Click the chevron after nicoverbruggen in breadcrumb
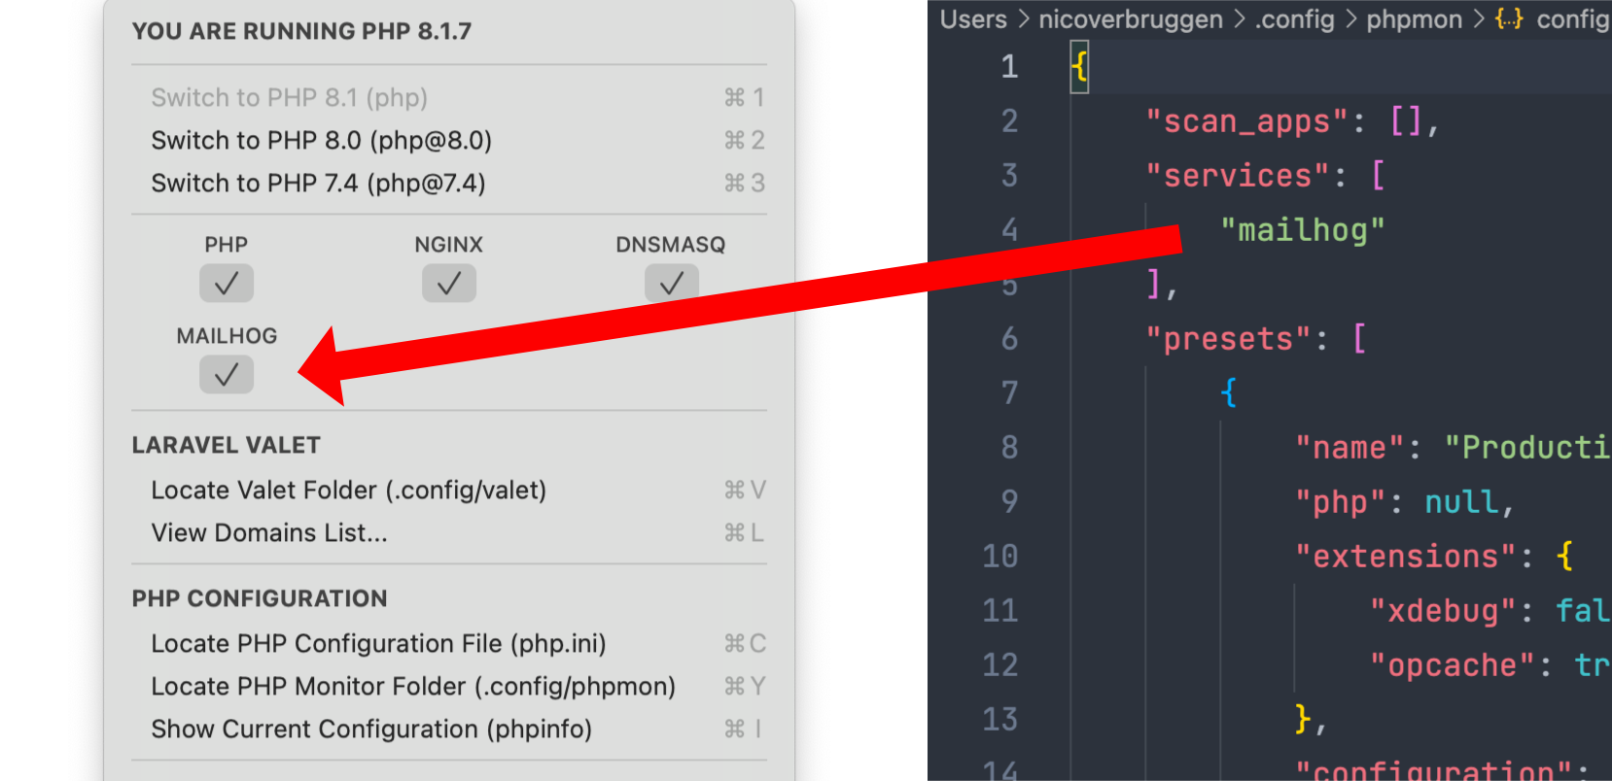This screenshot has height=781, width=1612. point(1239,19)
